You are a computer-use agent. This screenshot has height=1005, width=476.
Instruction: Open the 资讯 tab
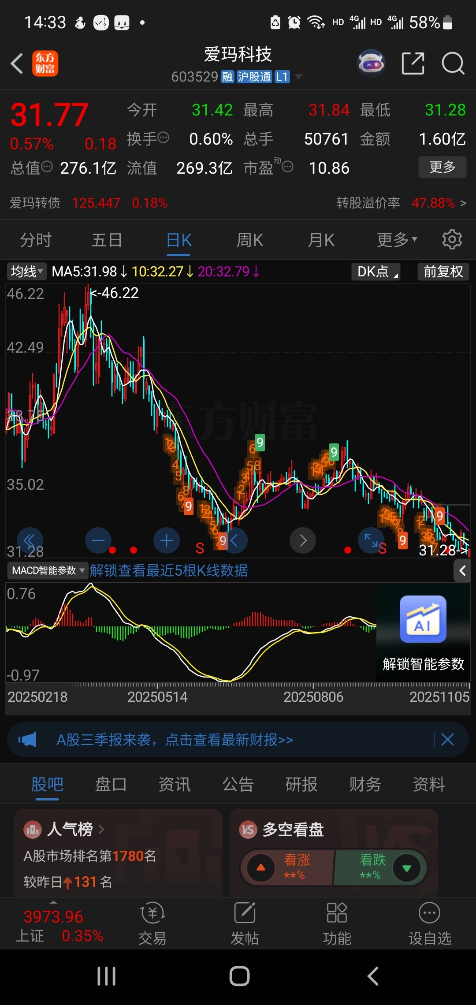pyautogui.click(x=175, y=785)
